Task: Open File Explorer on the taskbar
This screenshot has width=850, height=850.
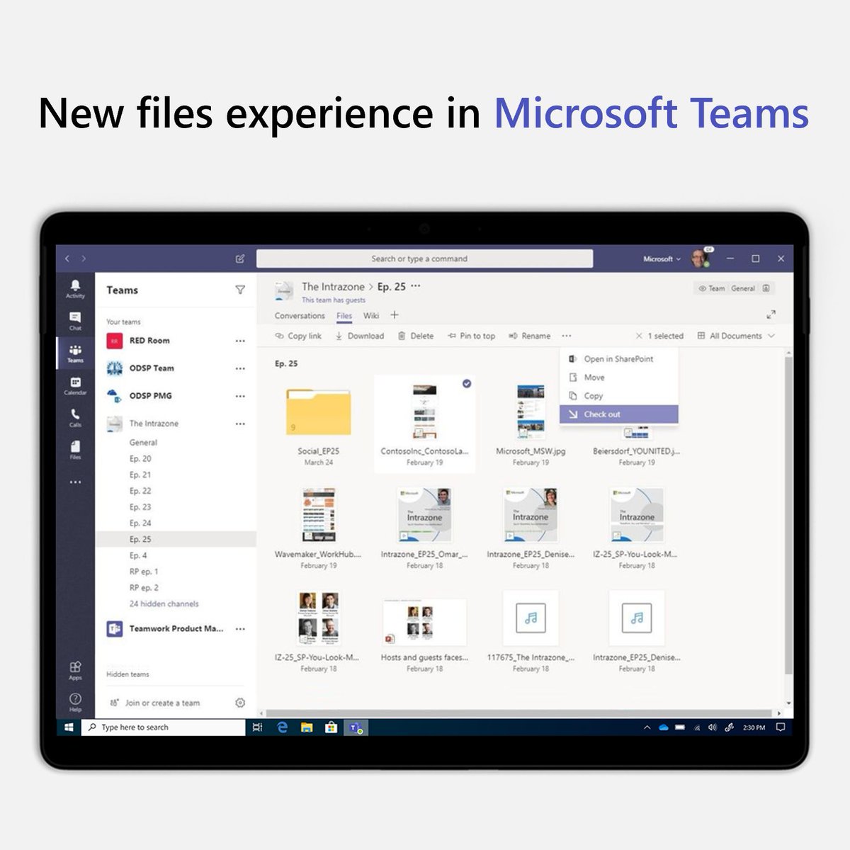Action: click(307, 727)
